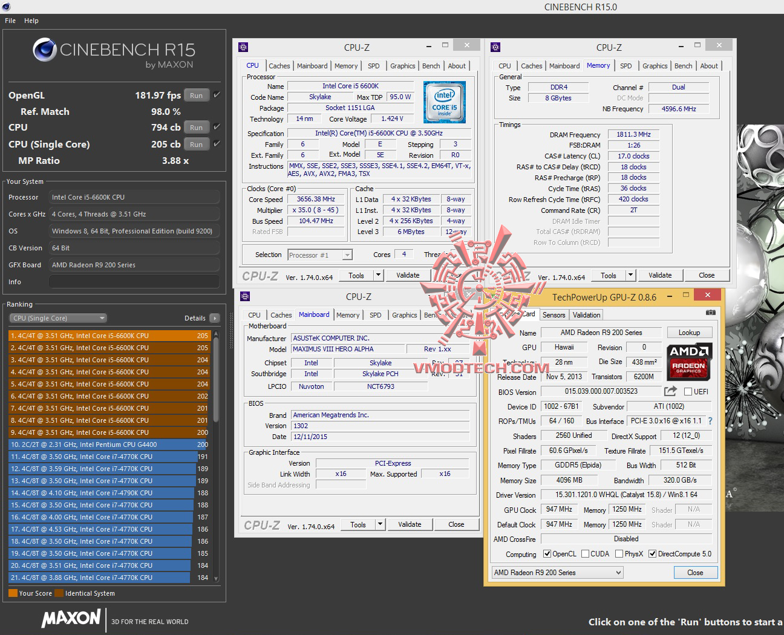The height and width of the screenshot is (635, 784).
Task: Click the title bar icon of the CPU-Z Mainboard window
Action: pyautogui.click(x=245, y=296)
